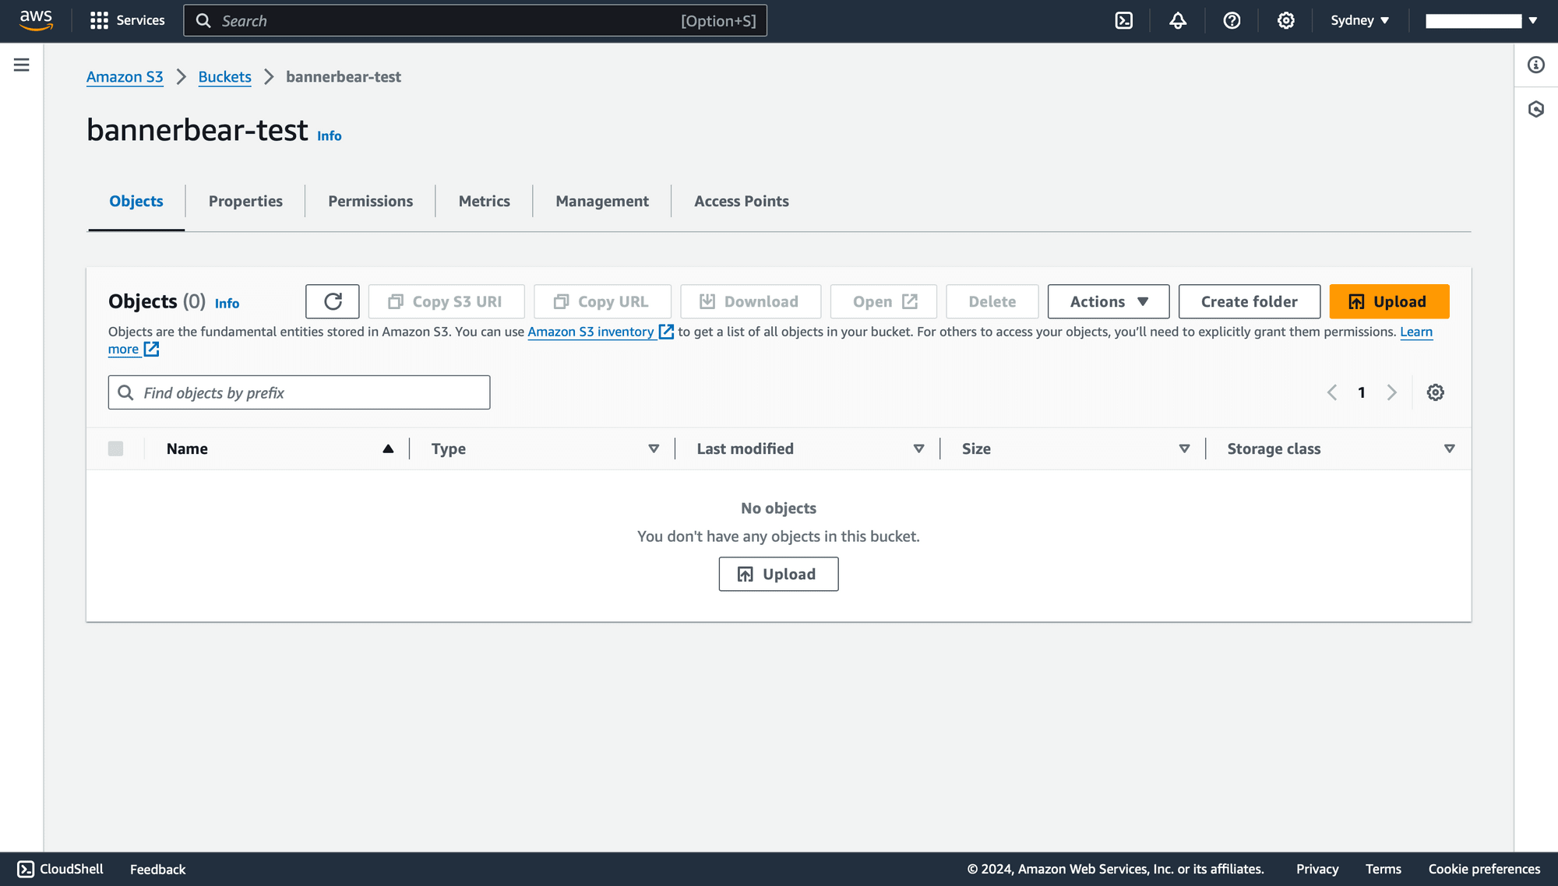
Task: Open the Actions dropdown
Action: [1108, 301]
